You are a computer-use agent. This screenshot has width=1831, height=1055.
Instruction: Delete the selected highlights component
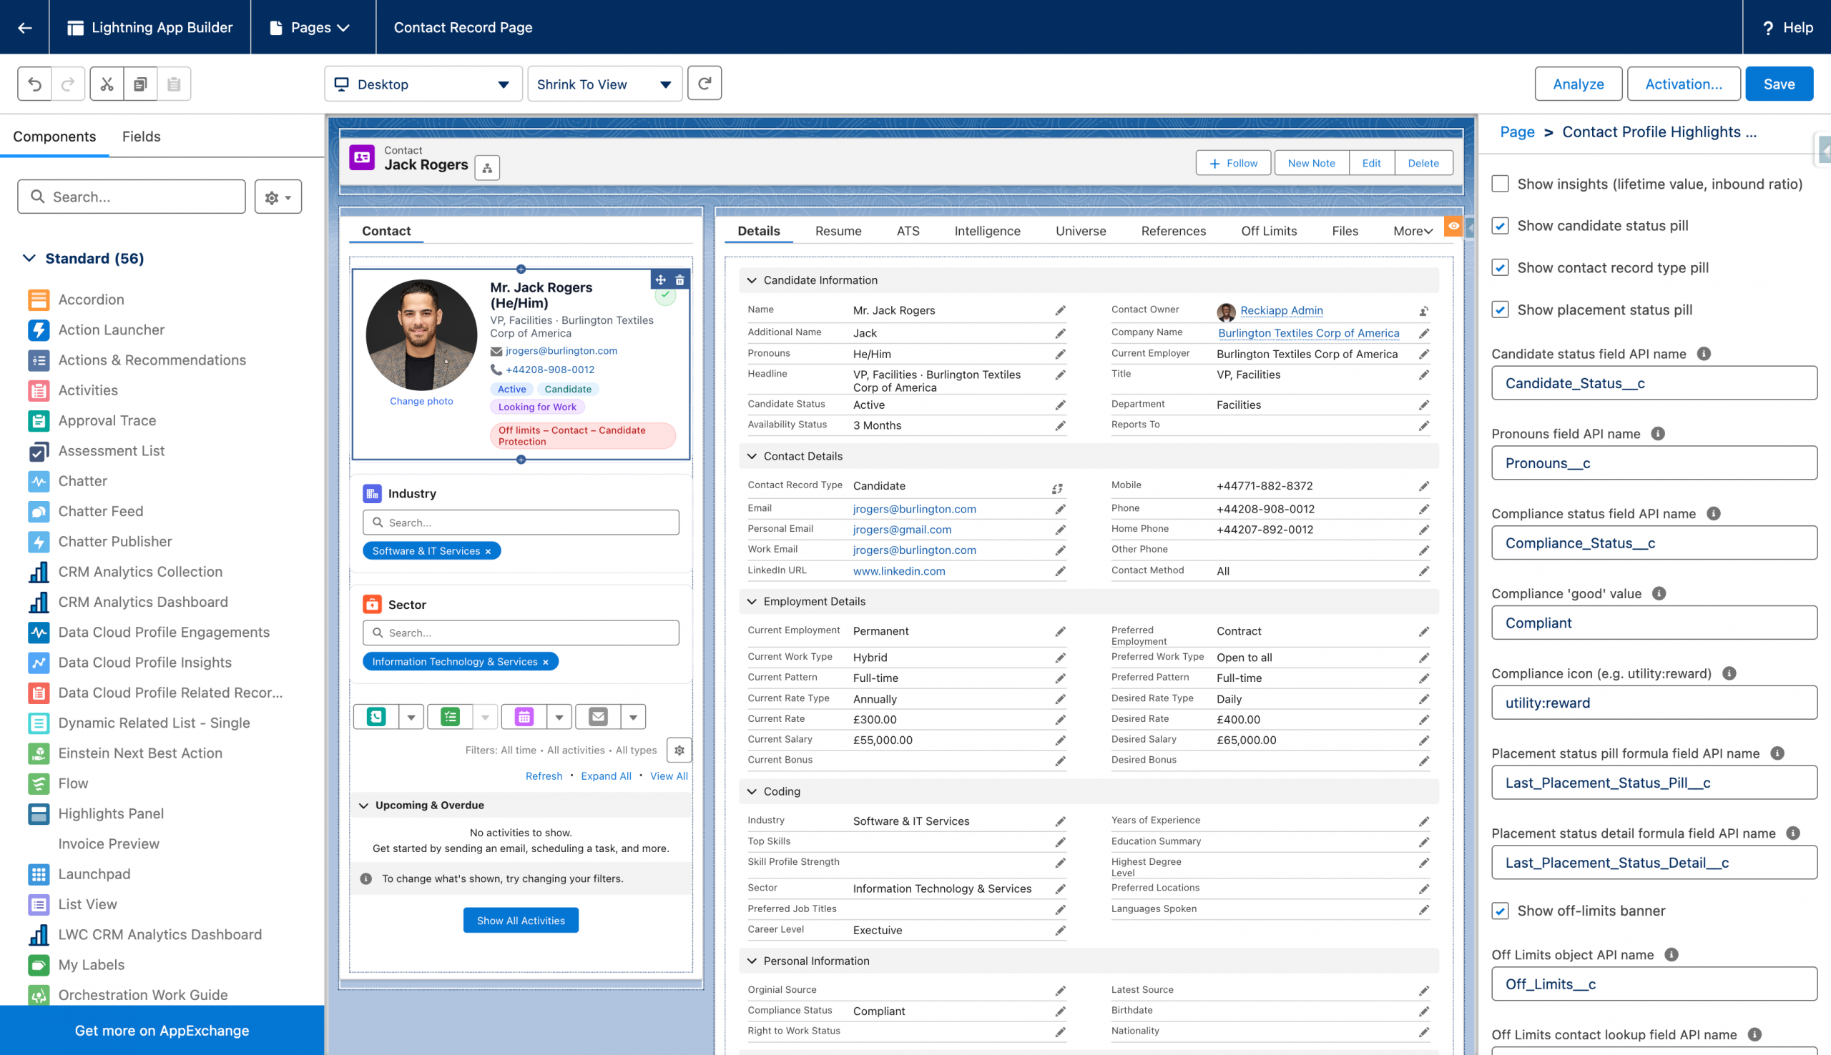click(679, 279)
